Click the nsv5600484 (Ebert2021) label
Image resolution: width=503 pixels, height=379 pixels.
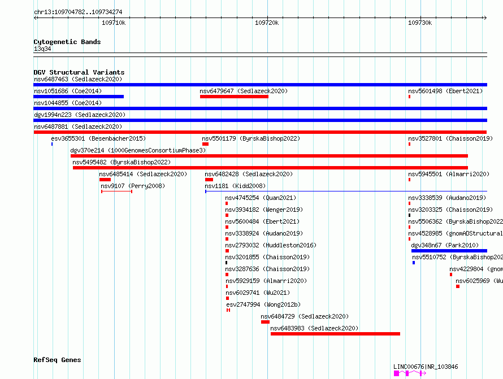(262, 221)
